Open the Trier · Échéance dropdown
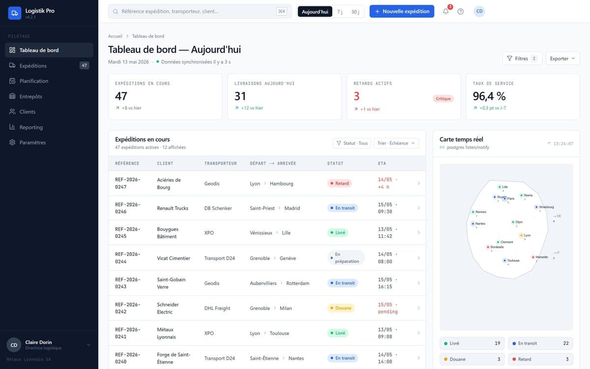590x369 pixels. click(x=396, y=143)
